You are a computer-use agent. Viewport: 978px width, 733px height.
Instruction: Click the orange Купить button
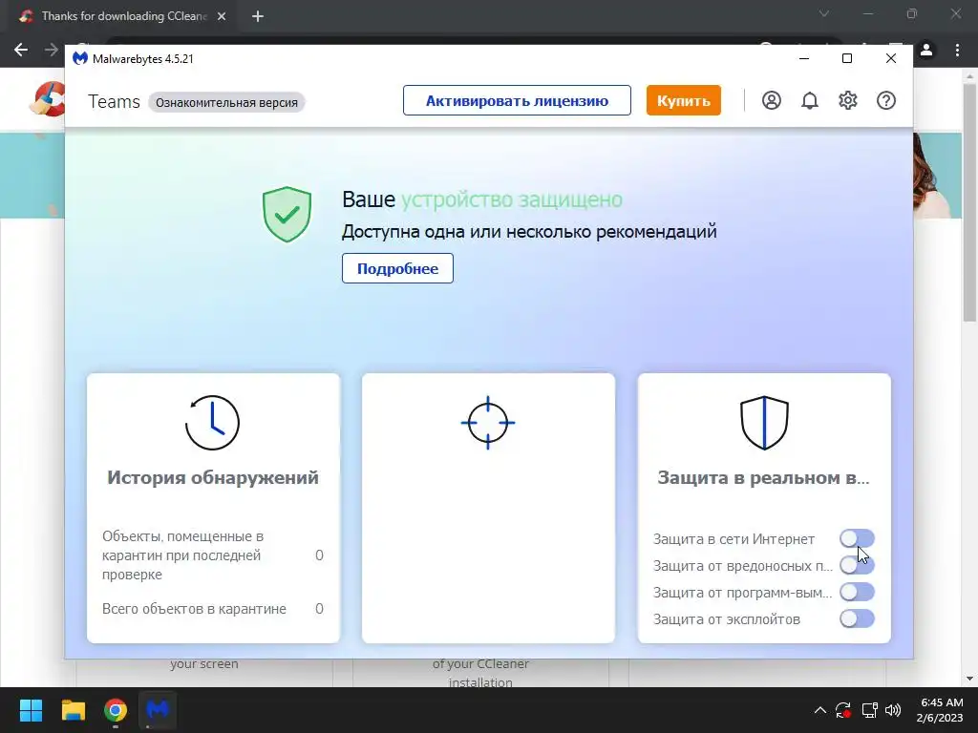tap(684, 100)
